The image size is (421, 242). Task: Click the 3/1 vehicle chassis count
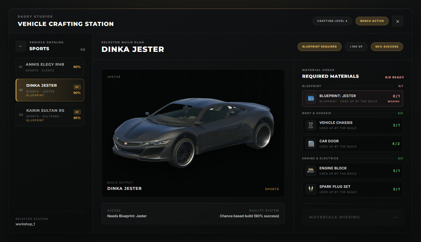(x=396, y=125)
